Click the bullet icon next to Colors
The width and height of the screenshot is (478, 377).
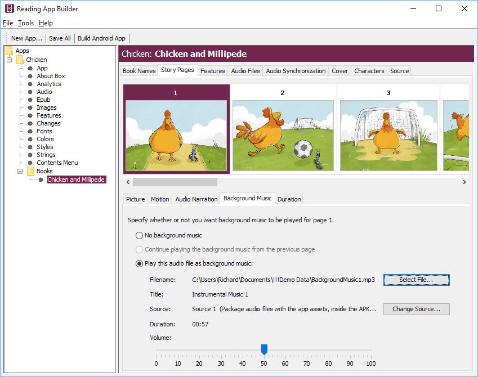[30, 140]
